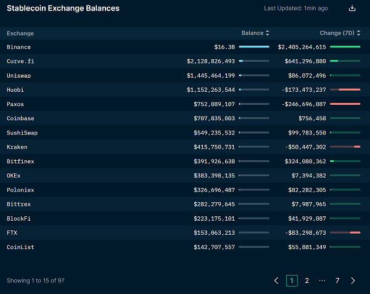This screenshot has height=294, width=370.
Task: Click the Exchange column header
Action: [x=20, y=33]
